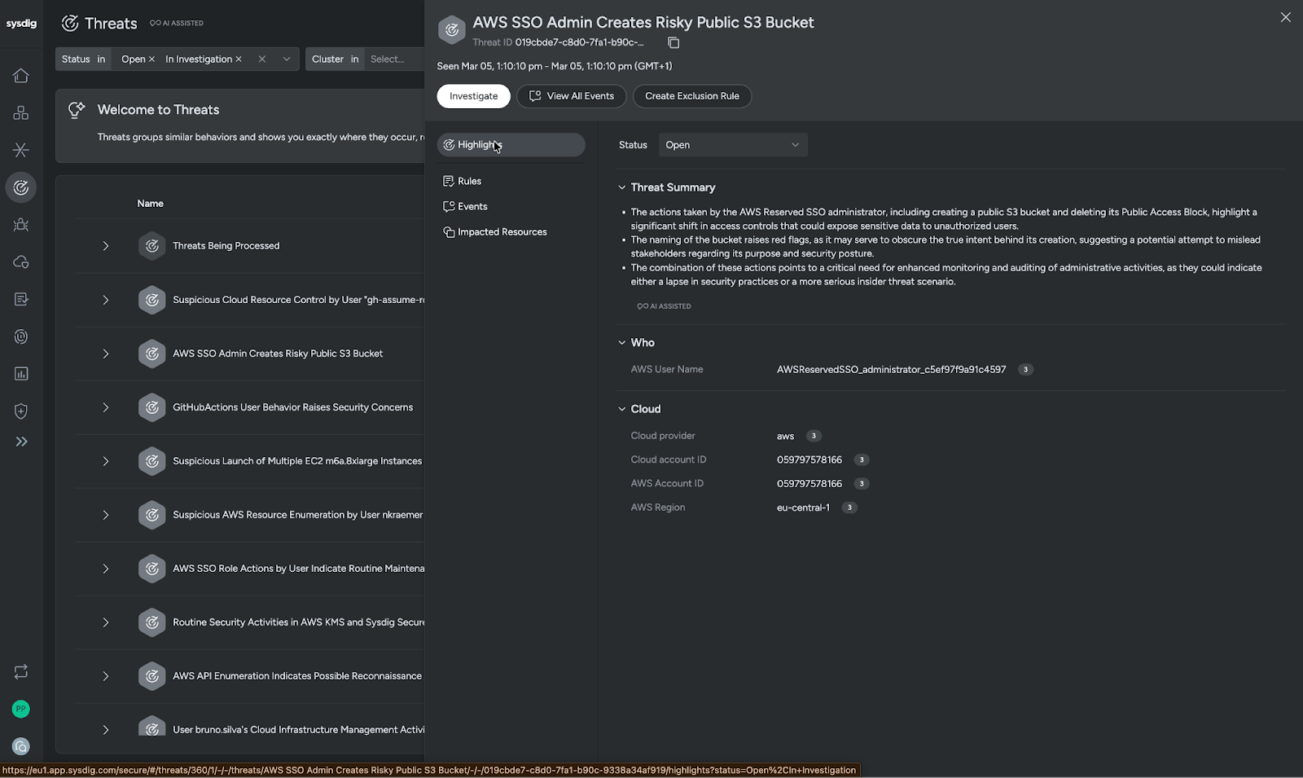Click Create Exclusion Rule button
1303x778 pixels.
pyautogui.click(x=692, y=96)
